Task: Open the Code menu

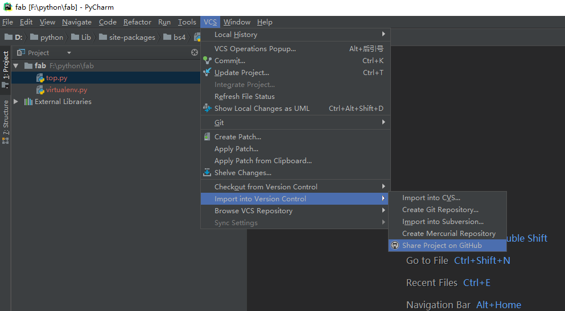Action: [108, 22]
